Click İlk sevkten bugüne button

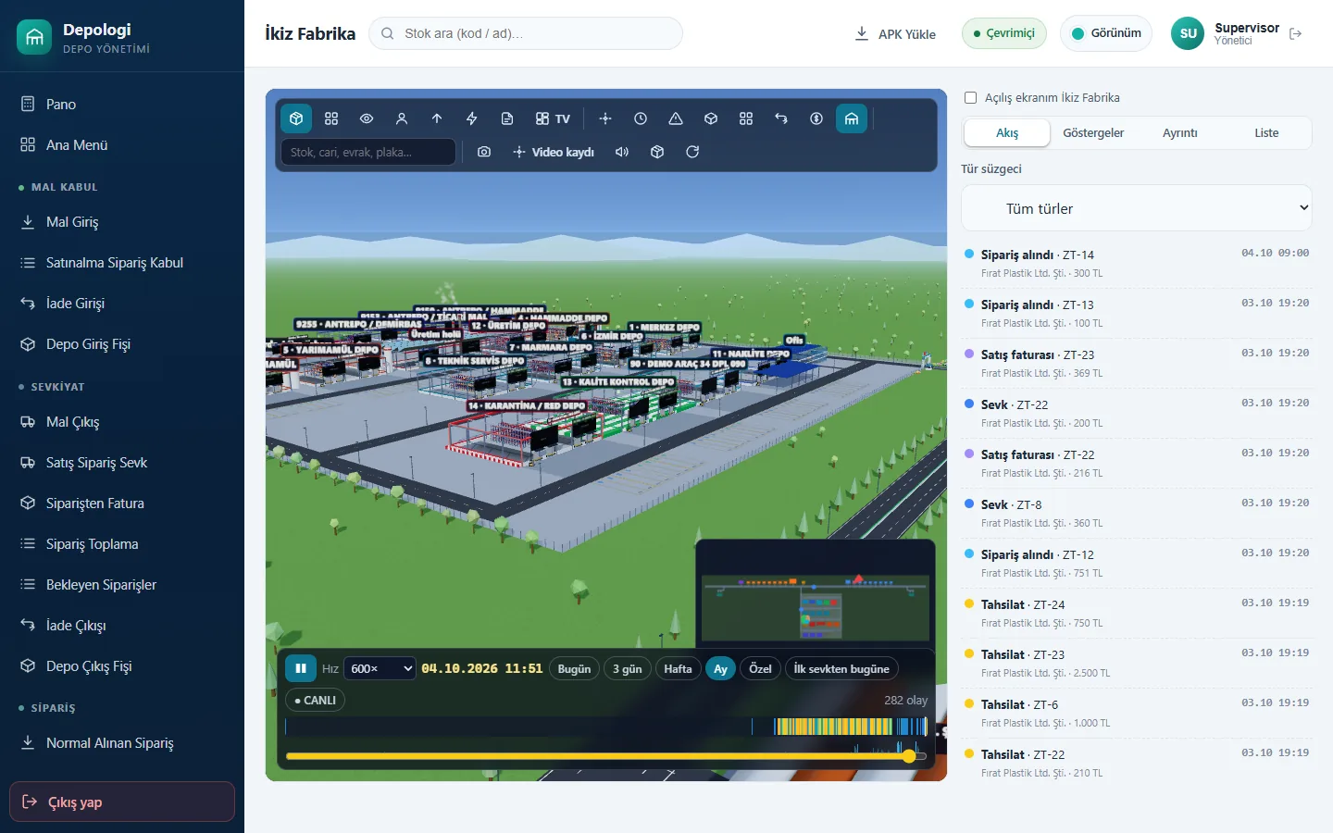click(x=841, y=668)
